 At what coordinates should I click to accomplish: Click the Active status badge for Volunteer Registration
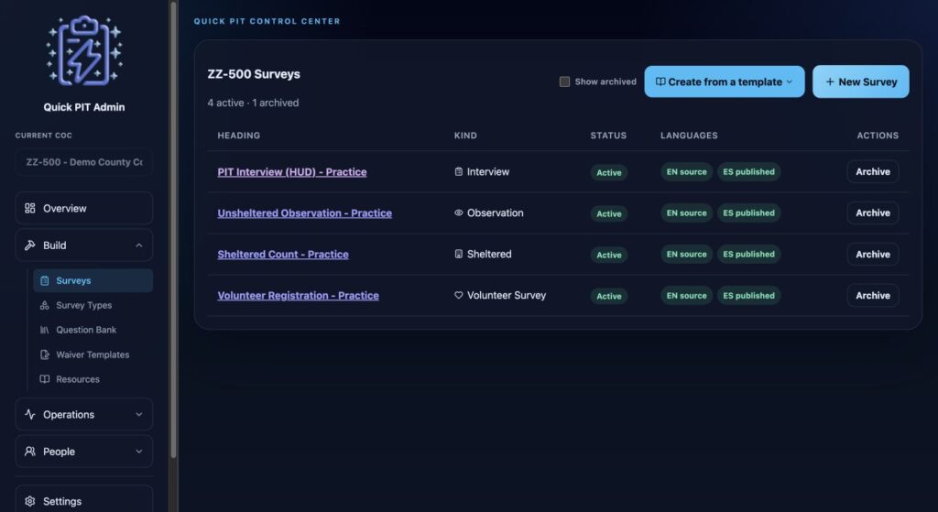(x=608, y=296)
